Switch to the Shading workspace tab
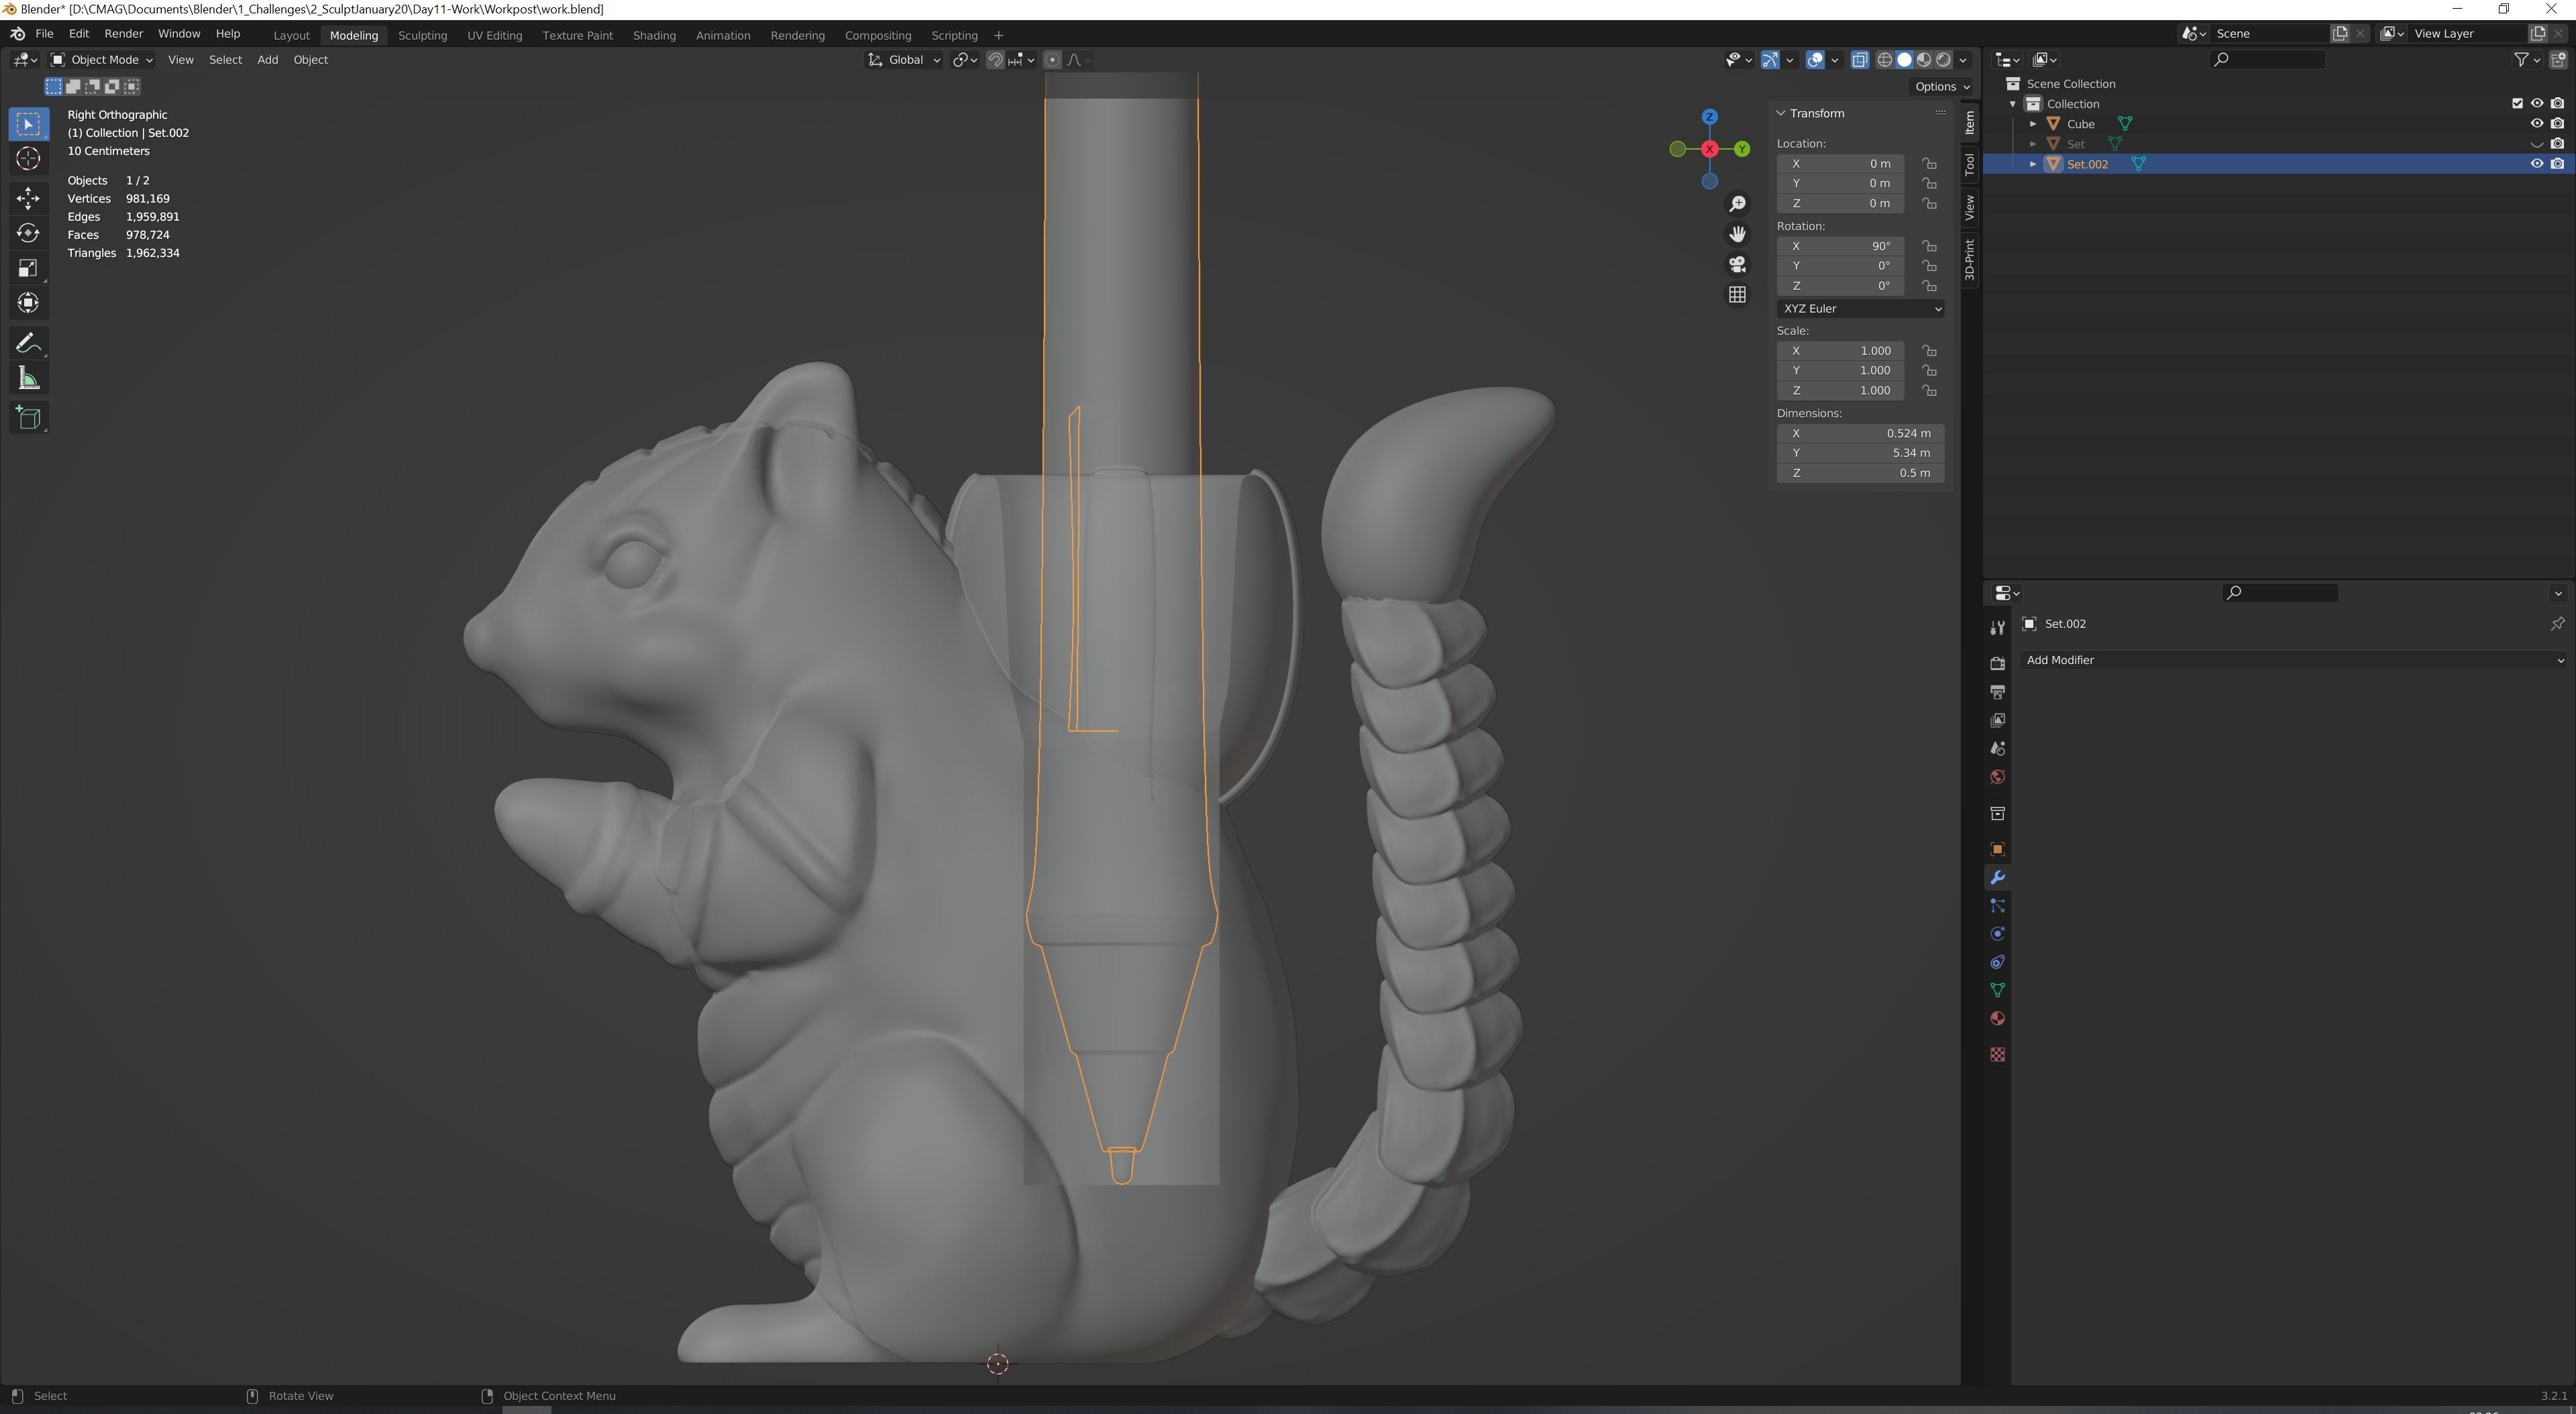The height and width of the screenshot is (1414, 2576). [x=654, y=35]
